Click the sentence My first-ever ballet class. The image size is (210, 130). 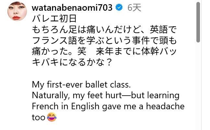81,85
